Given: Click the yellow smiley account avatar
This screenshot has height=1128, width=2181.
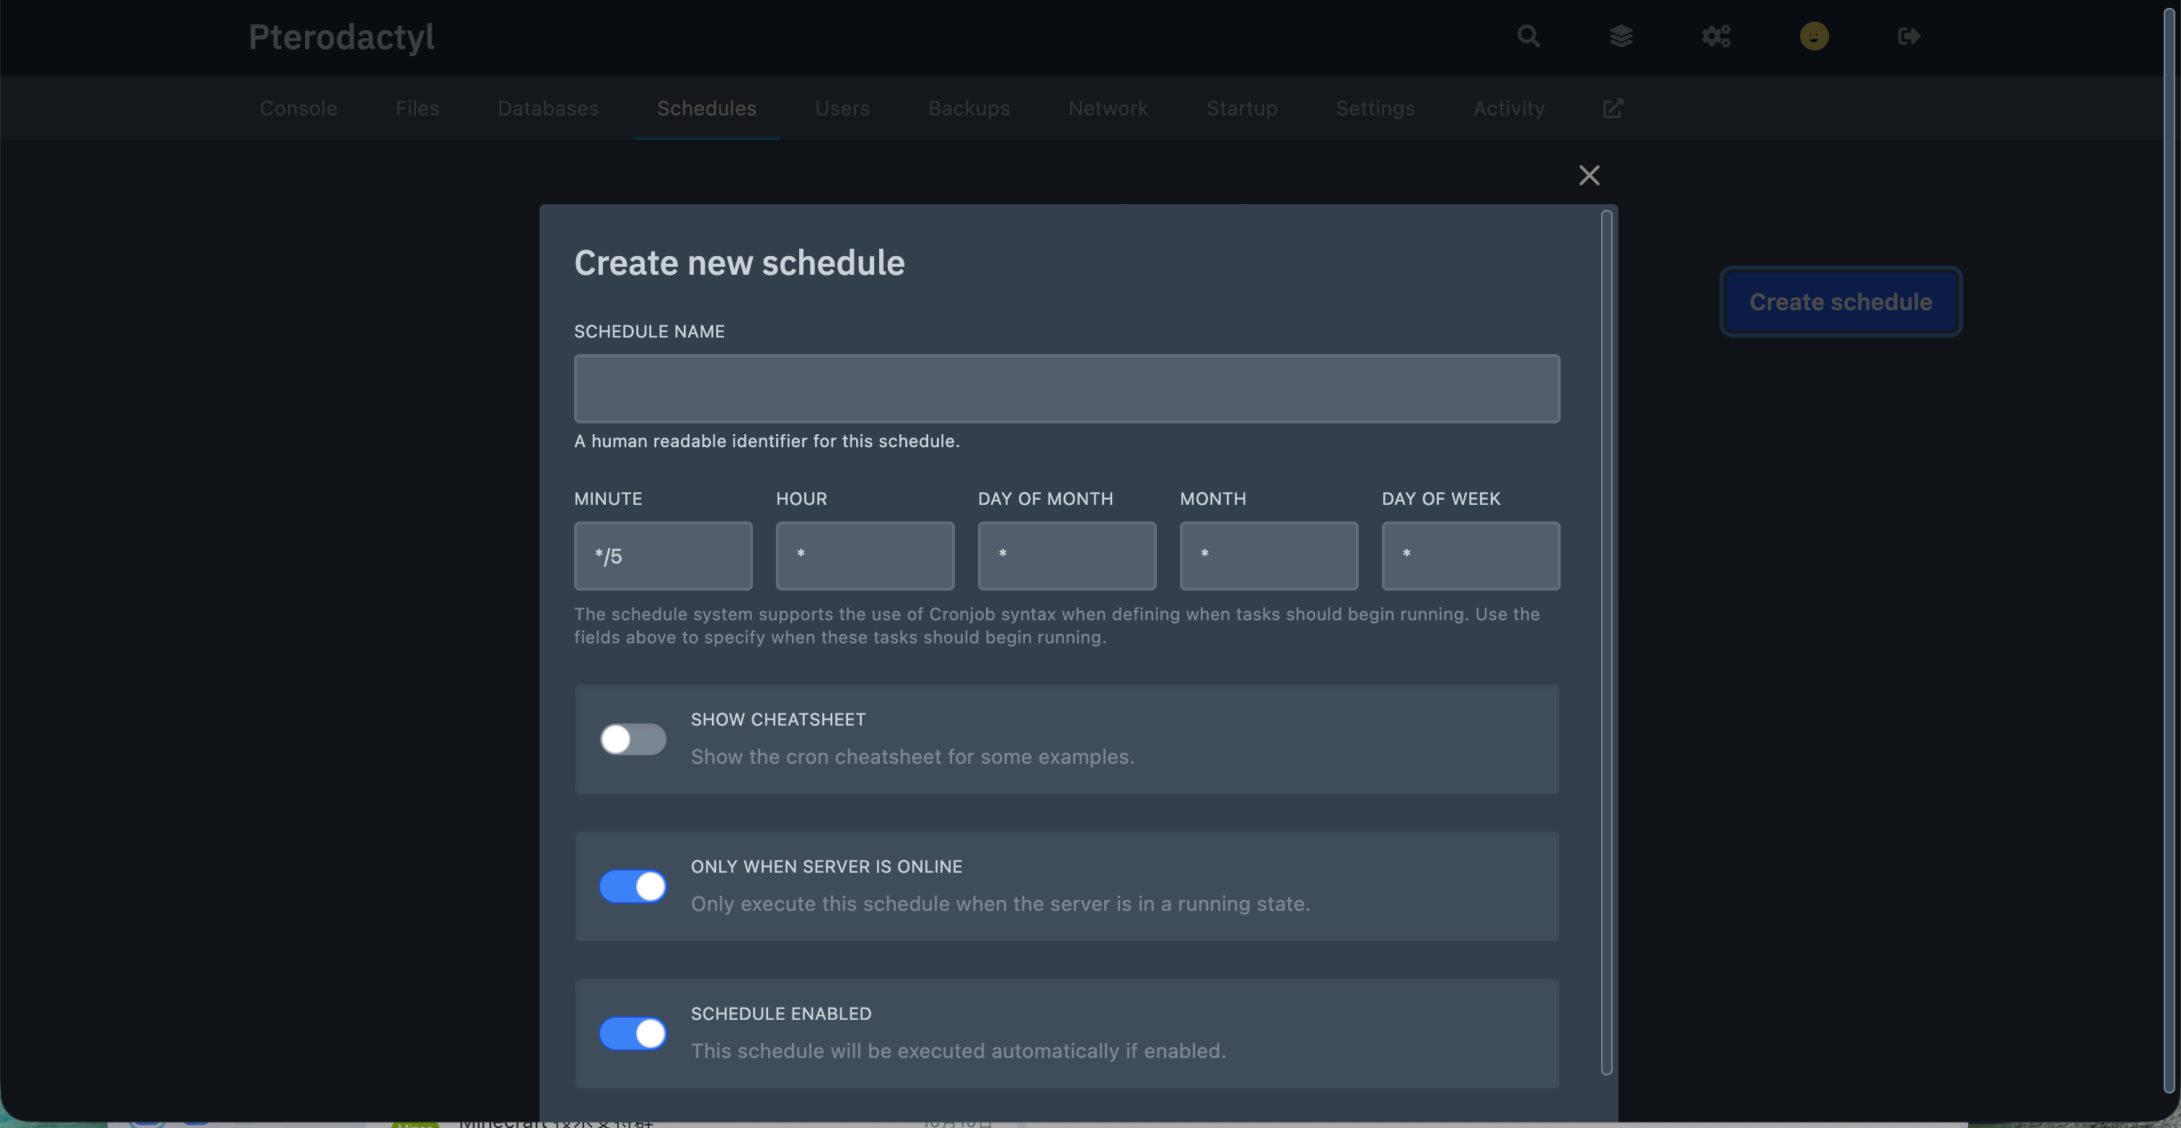Looking at the screenshot, I should 1814,36.
